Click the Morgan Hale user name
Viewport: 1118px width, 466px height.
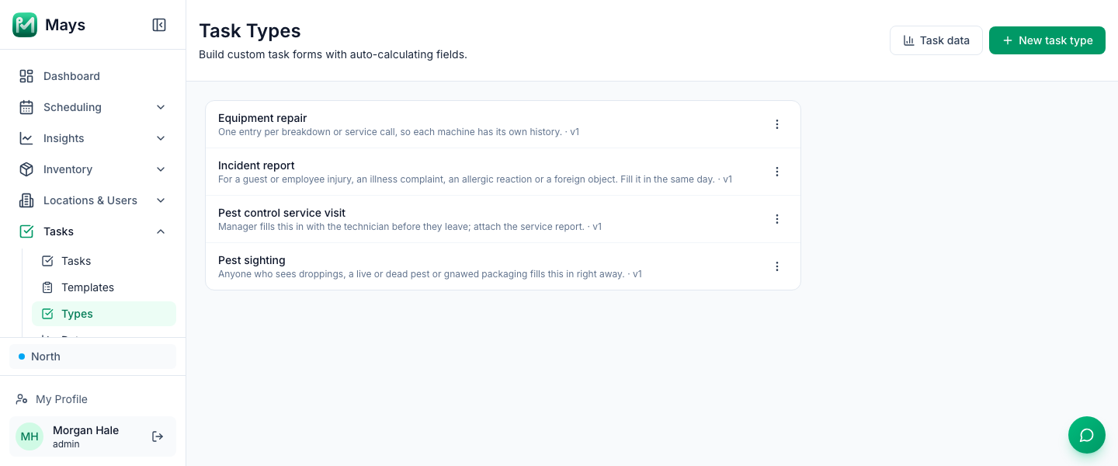pos(85,430)
